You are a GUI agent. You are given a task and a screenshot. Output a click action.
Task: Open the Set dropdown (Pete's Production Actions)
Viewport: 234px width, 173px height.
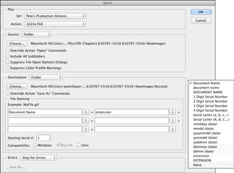pos(55,16)
